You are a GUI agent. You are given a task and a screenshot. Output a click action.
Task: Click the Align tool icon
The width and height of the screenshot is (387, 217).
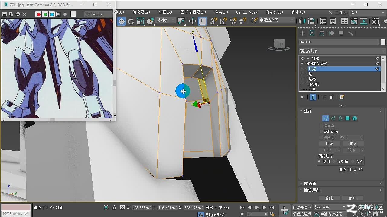[x=312, y=21]
